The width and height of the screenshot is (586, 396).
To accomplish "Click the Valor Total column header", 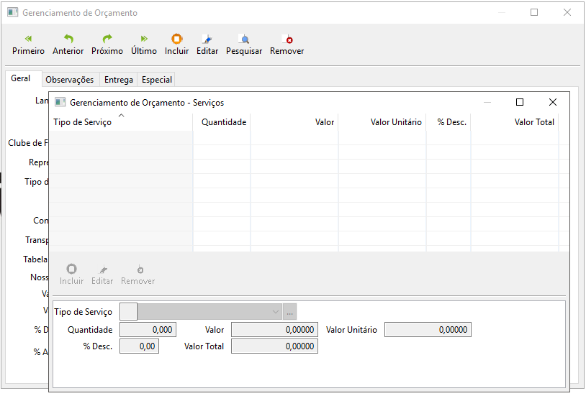I will 515,122.
